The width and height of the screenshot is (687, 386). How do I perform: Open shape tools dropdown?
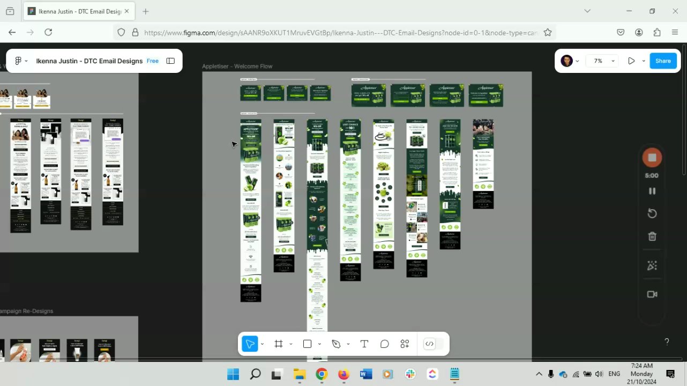coord(319,344)
